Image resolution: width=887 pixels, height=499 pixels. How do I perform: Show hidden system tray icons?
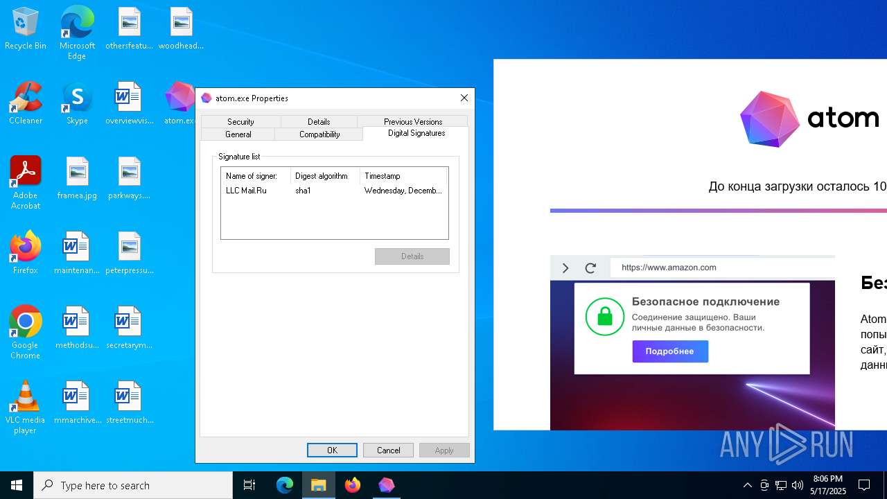coord(747,485)
